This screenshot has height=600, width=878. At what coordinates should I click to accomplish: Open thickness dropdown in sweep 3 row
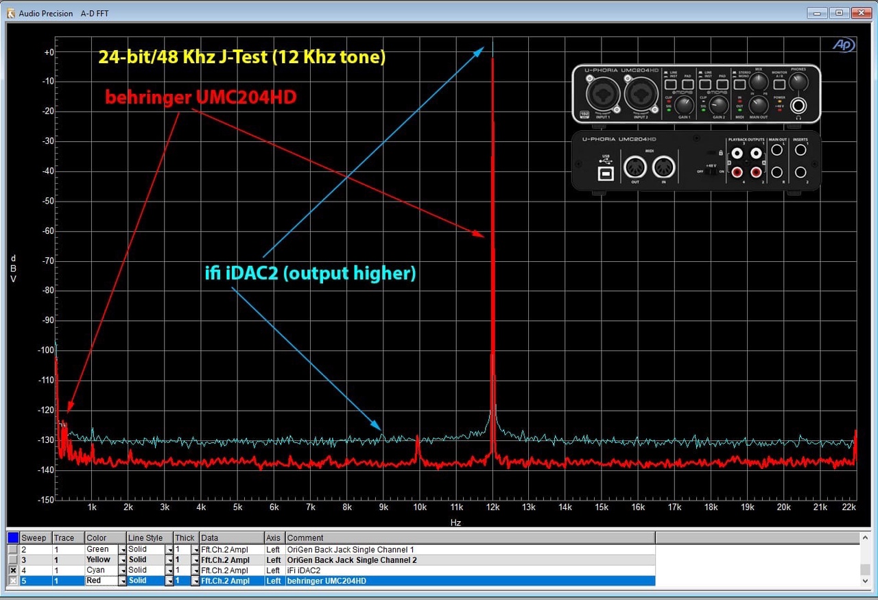pyautogui.click(x=195, y=560)
